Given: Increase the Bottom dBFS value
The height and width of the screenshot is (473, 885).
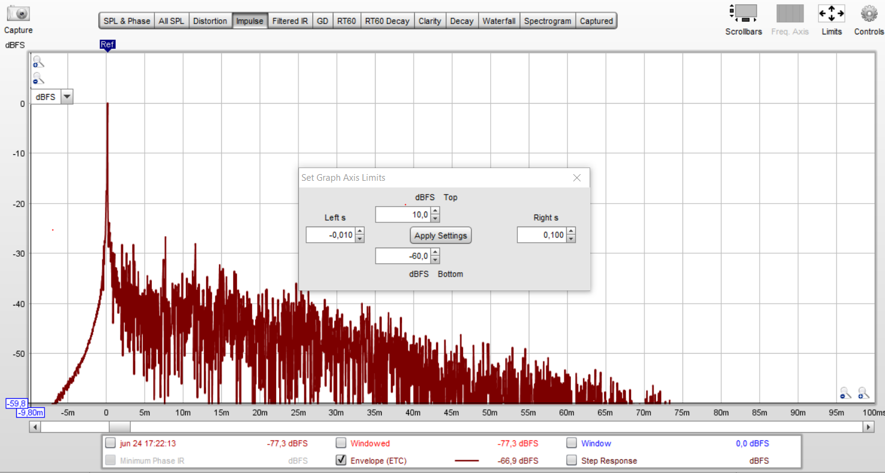Looking at the screenshot, I should click(x=435, y=252).
